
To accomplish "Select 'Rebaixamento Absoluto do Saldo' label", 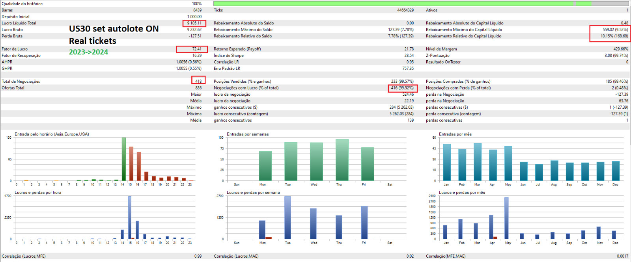I will click(x=244, y=23).
